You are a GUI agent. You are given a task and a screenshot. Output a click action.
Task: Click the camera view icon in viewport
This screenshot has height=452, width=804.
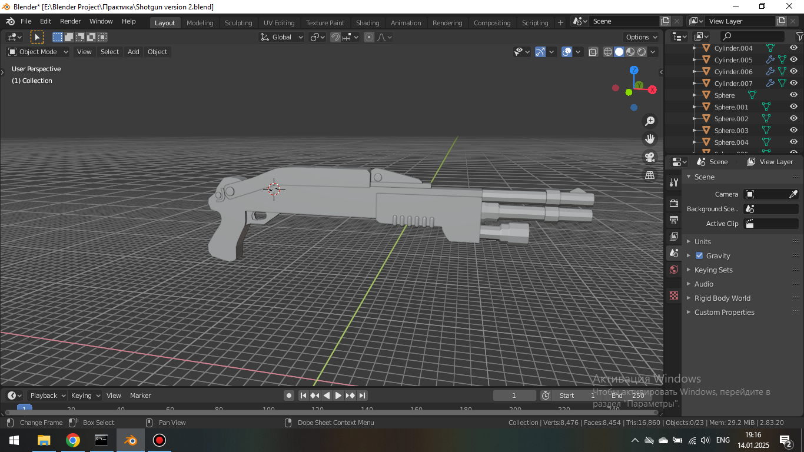tap(649, 157)
